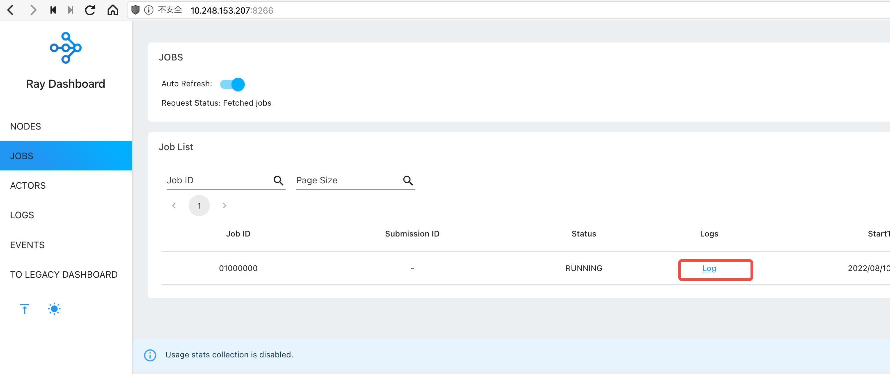Click the browser shield icon
Screen dimensions: 890x374
point(135,10)
